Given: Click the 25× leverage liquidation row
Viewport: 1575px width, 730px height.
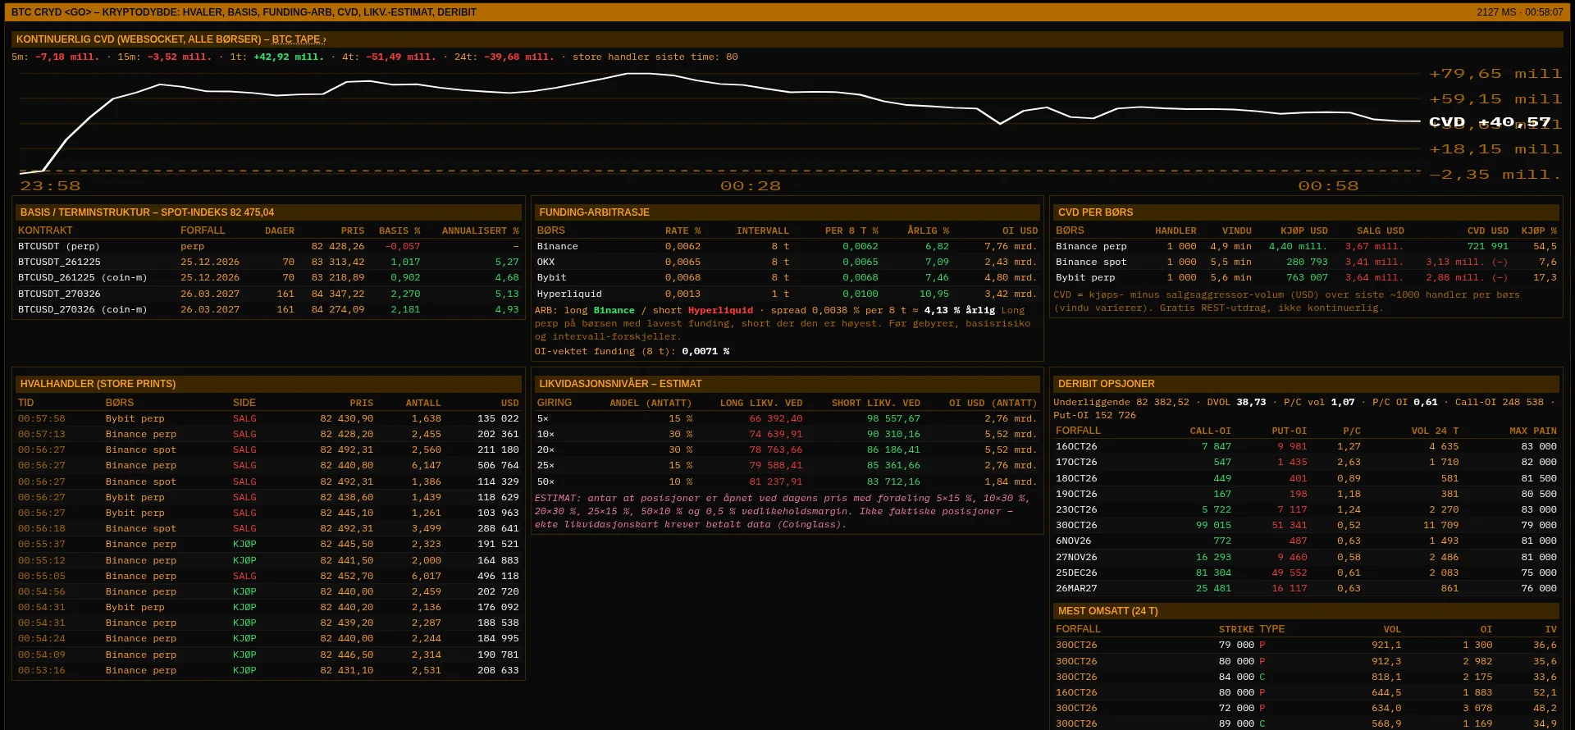Looking at the screenshot, I should coord(787,465).
